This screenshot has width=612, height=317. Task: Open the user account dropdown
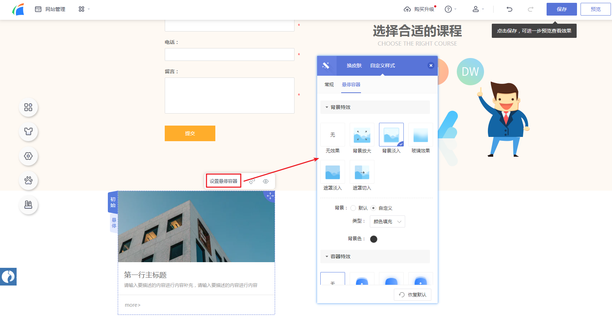click(478, 9)
